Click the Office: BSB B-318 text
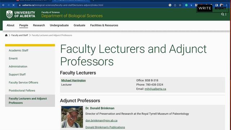 [147, 81]
